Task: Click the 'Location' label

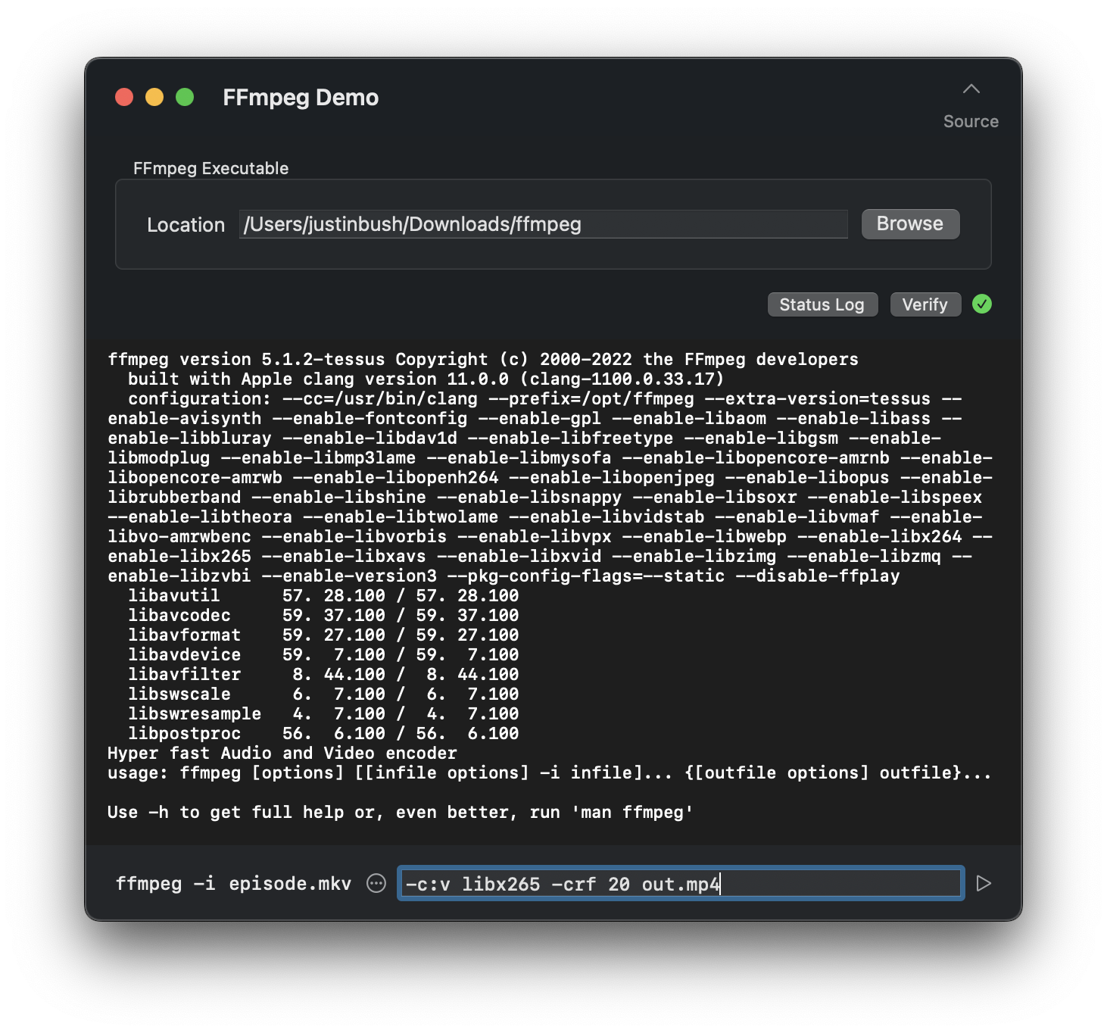Action: click(x=186, y=225)
